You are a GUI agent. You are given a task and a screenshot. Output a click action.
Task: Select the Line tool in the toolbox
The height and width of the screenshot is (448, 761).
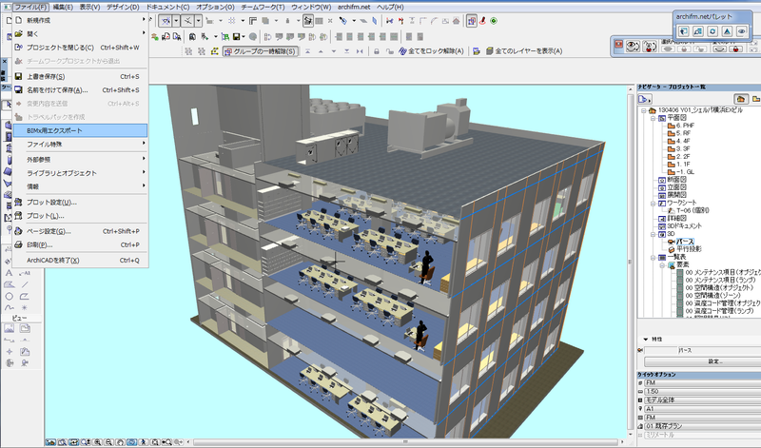point(23,283)
